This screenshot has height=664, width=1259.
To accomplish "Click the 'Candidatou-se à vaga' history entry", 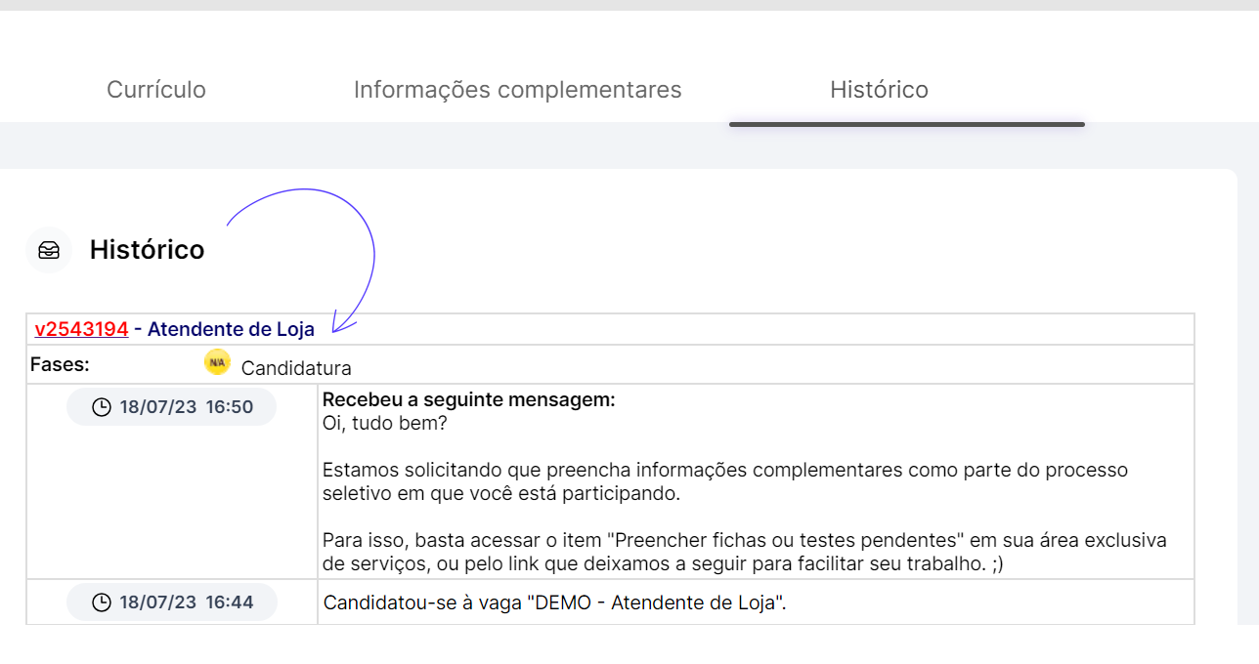I will point(555,602).
